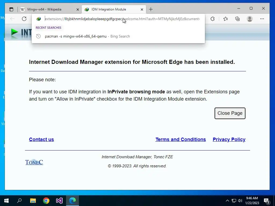Screen dimensions: 275x206
Task: Launch Visual Studio from the taskbar
Action: click(x=59, y=201)
